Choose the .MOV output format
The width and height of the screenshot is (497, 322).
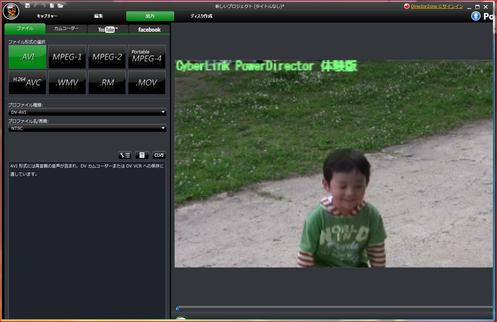coord(147,82)
